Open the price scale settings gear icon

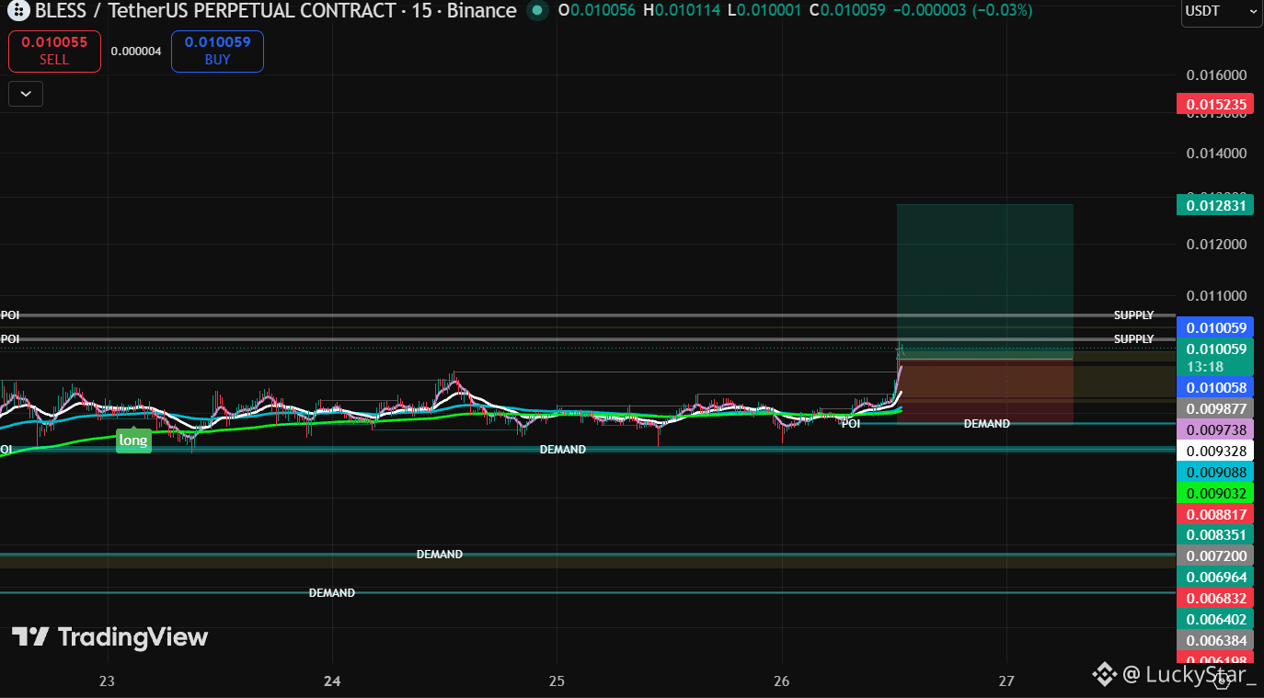click(x=1222, y=680)
